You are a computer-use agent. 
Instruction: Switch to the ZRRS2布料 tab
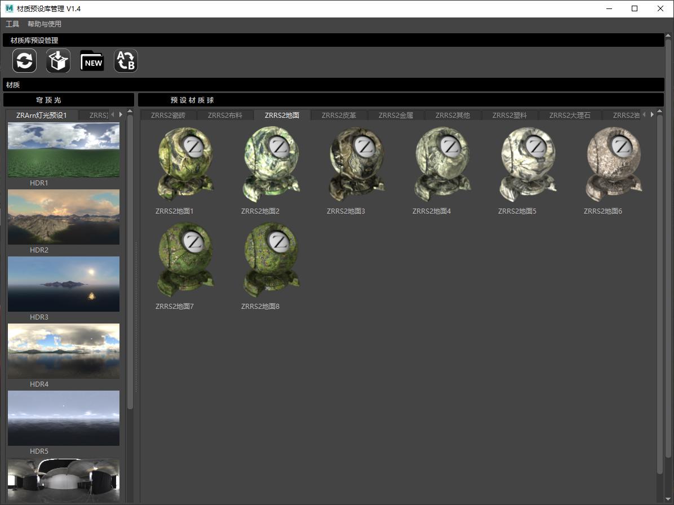(x=225, y=116)
